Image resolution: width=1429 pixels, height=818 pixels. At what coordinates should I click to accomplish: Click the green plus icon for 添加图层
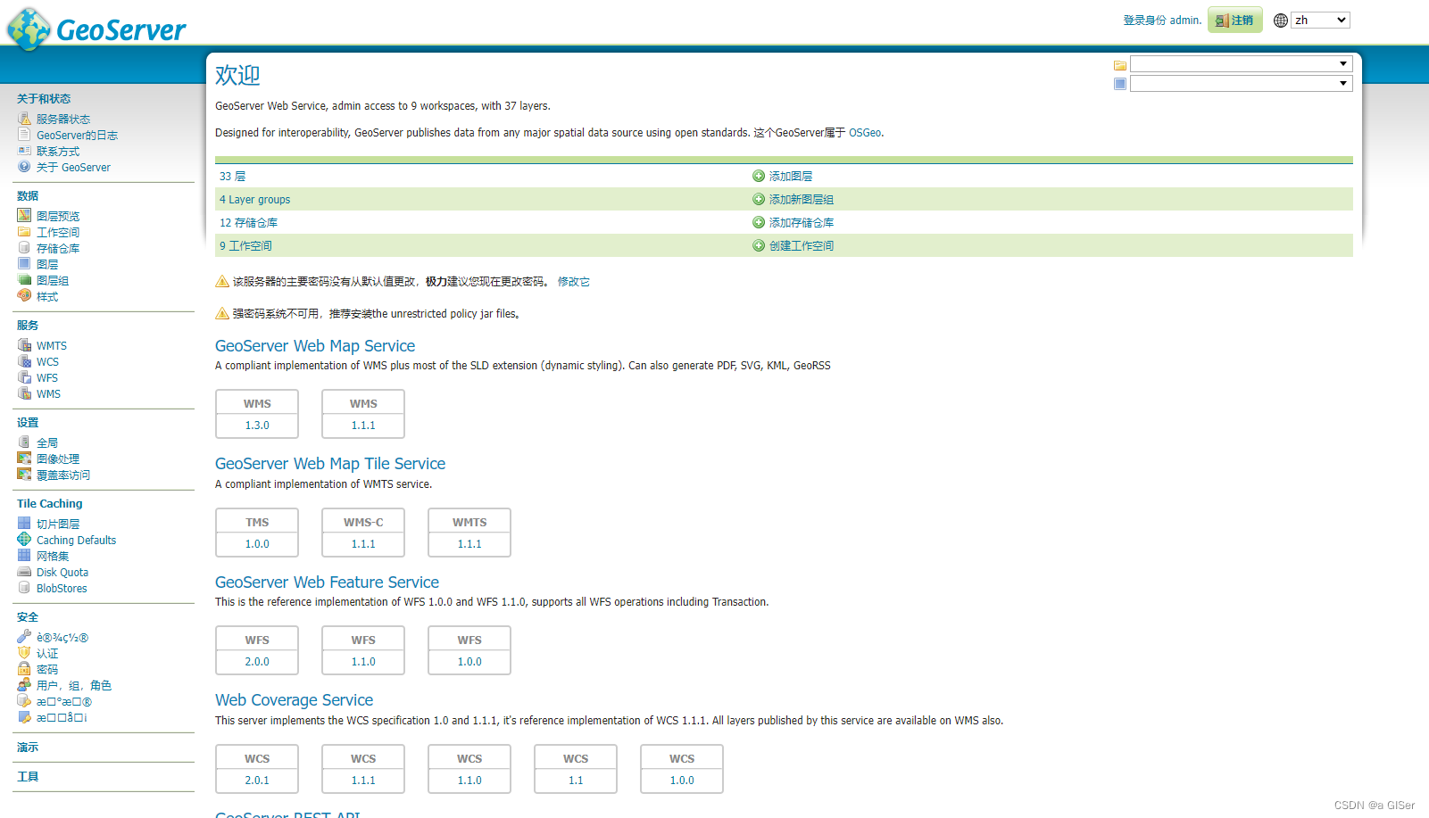[759, 176]
